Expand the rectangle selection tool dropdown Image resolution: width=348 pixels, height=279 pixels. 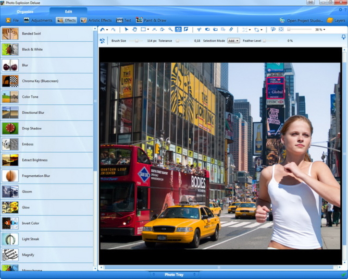(x=148, y=30)
